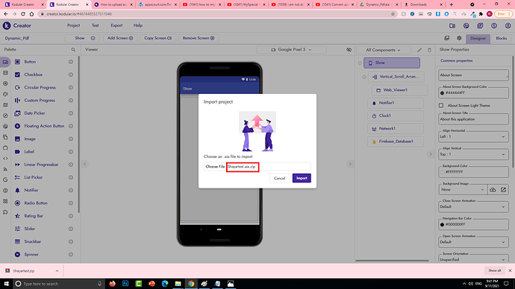
Task: Click the upload cloud icon for Background Image
Action: pyautogui.click(x=493, y=190)
